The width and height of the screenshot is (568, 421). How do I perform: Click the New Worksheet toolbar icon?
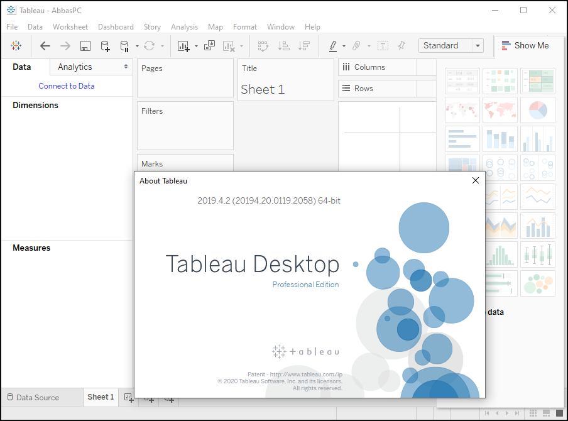[x=183, y=46]
